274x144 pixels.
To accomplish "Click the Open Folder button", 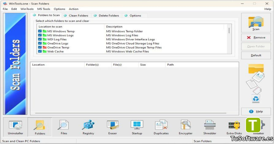I will pos(256,46).
